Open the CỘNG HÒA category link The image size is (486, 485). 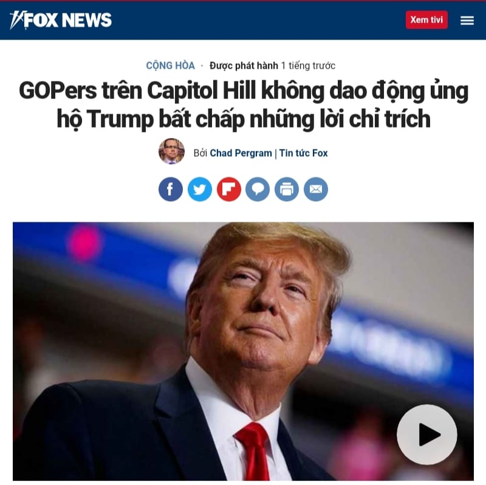170,66
